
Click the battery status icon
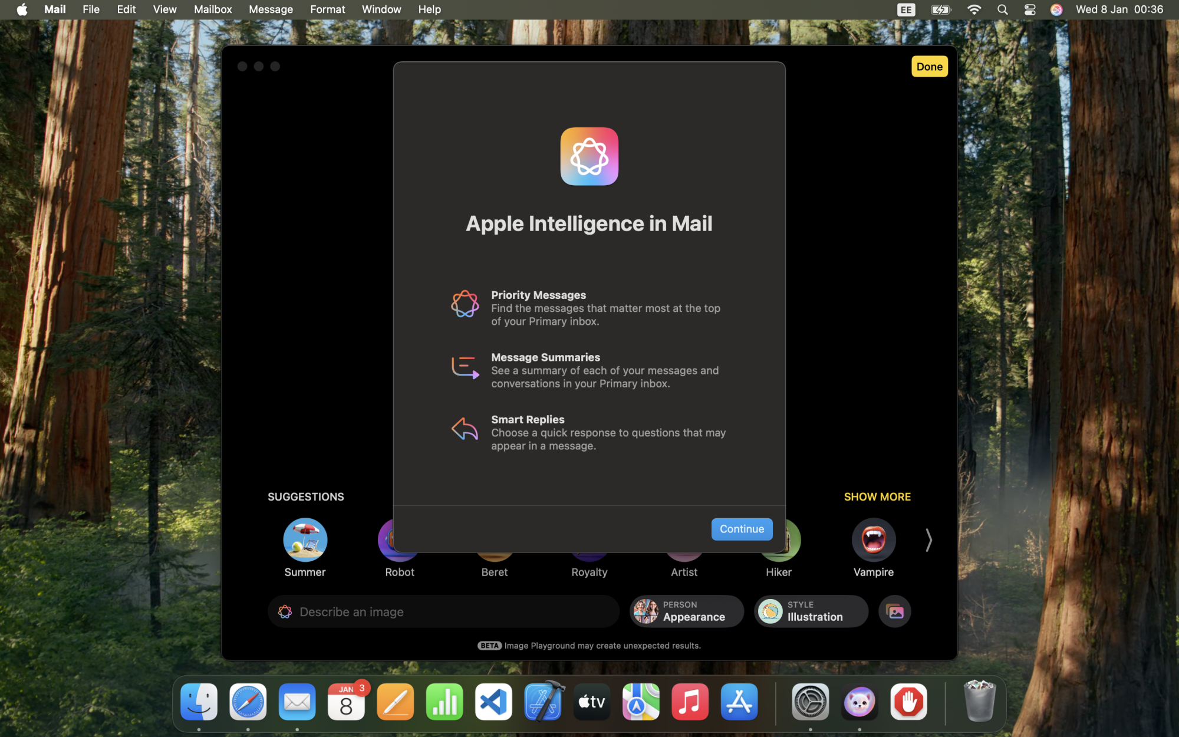click(x=941, y=9)
